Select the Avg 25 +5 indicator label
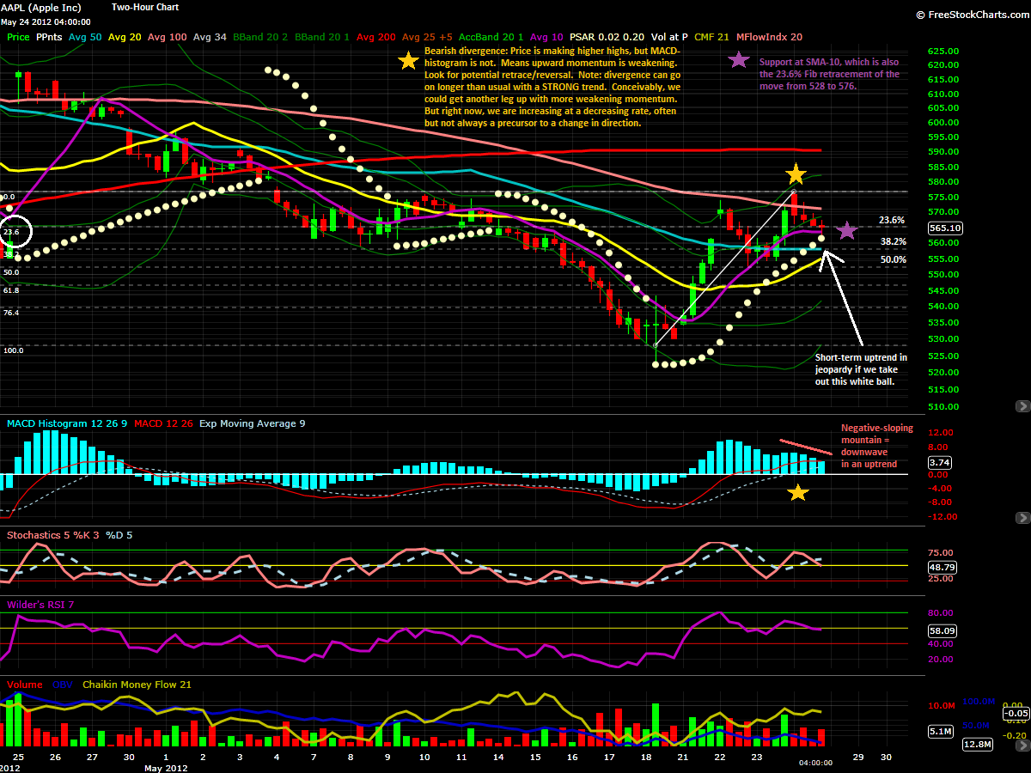This screenshot has width=1031, height=773. (427, 37)
